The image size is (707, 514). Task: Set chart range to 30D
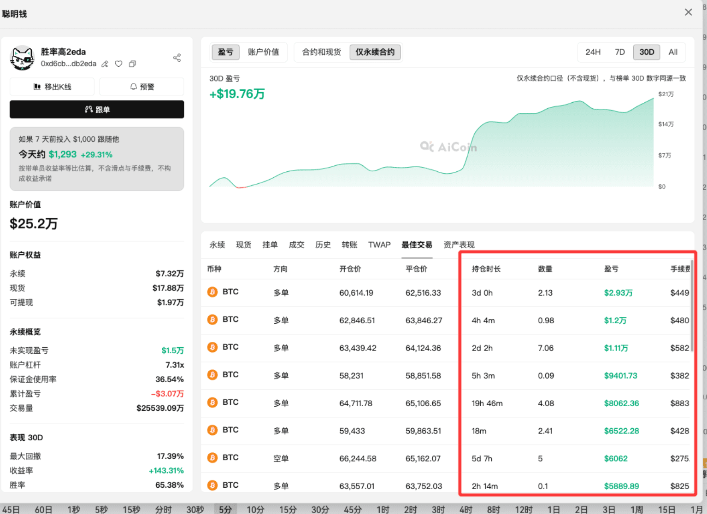[x=647, y=52]
